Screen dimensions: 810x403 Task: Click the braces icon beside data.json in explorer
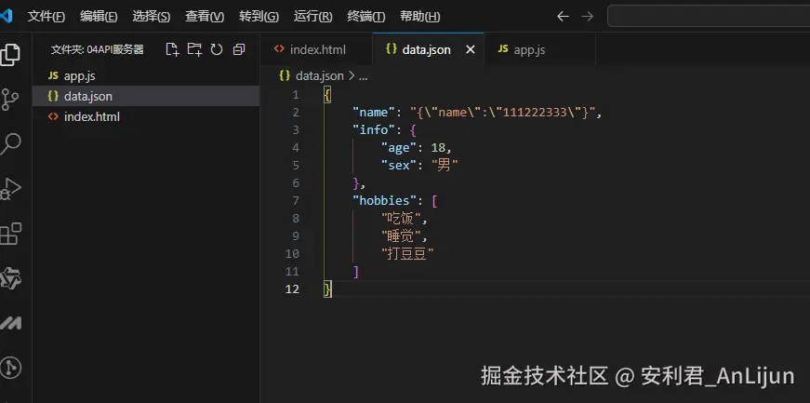[53, 96]
